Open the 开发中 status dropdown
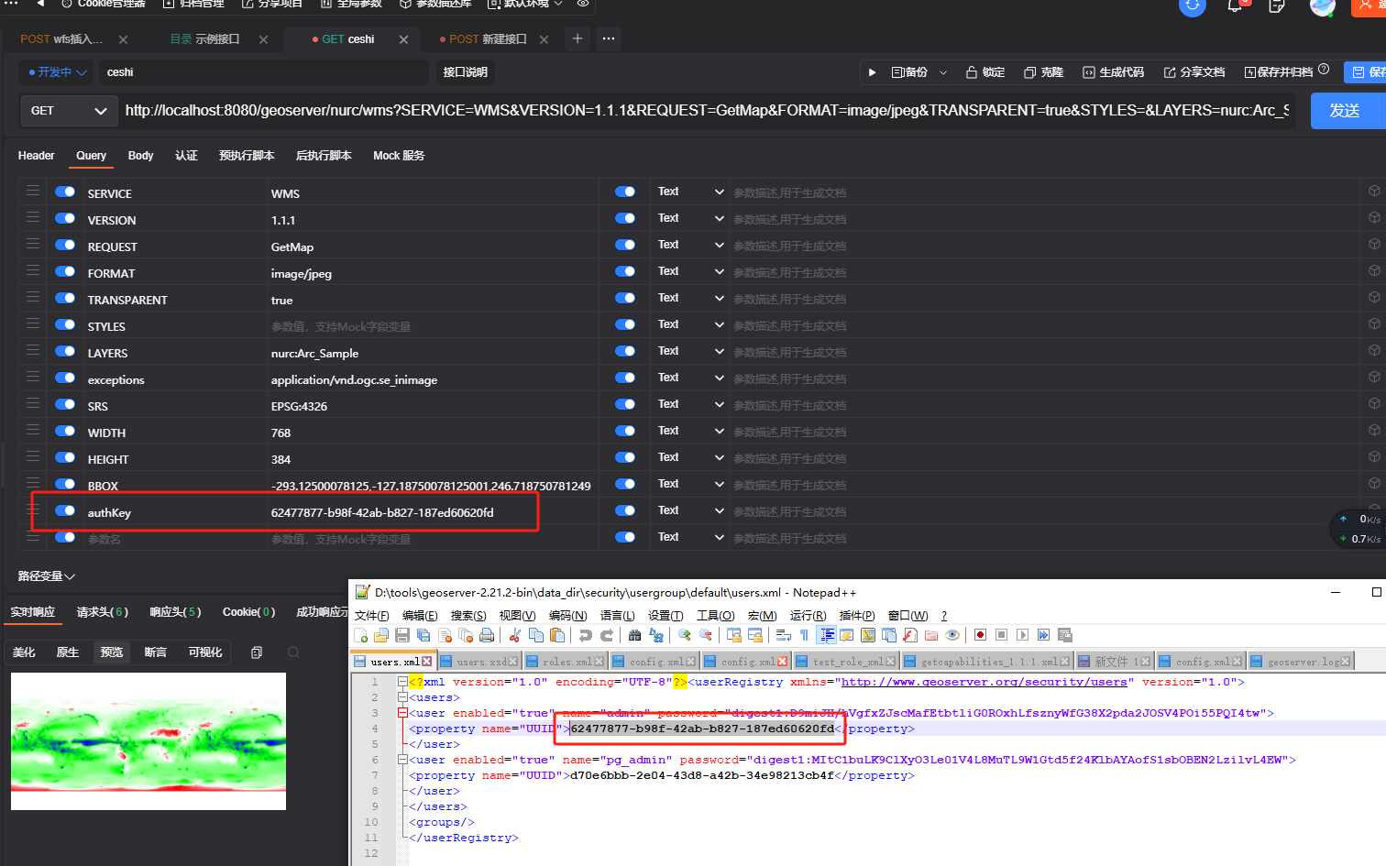Image resolution: width=1386 pixels, height=866 pixels. pyautogui.click(x=57, y=72)
